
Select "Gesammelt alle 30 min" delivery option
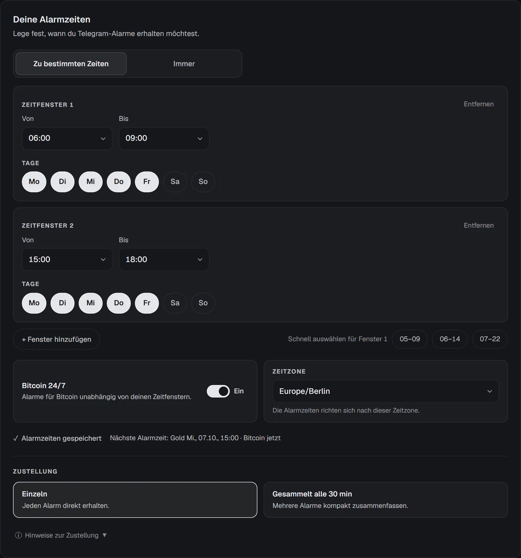pyautogui.click(x=386, y=500)
